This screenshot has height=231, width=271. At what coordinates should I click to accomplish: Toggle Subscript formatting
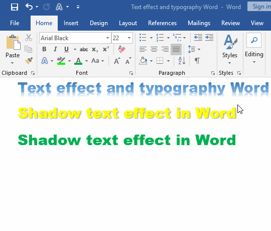[95, 50]
